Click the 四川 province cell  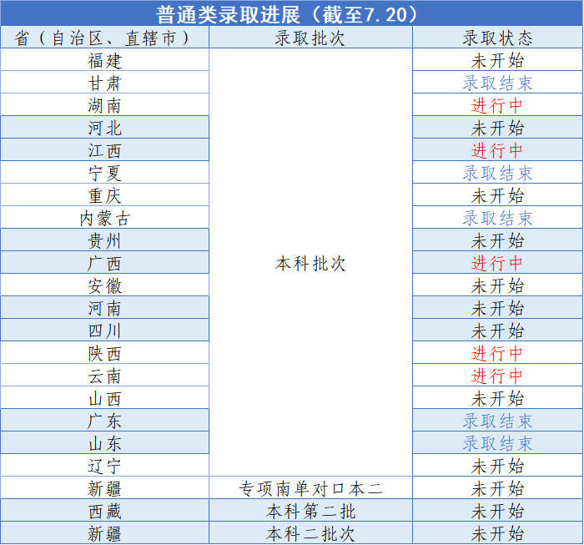[x=104, y=330]
